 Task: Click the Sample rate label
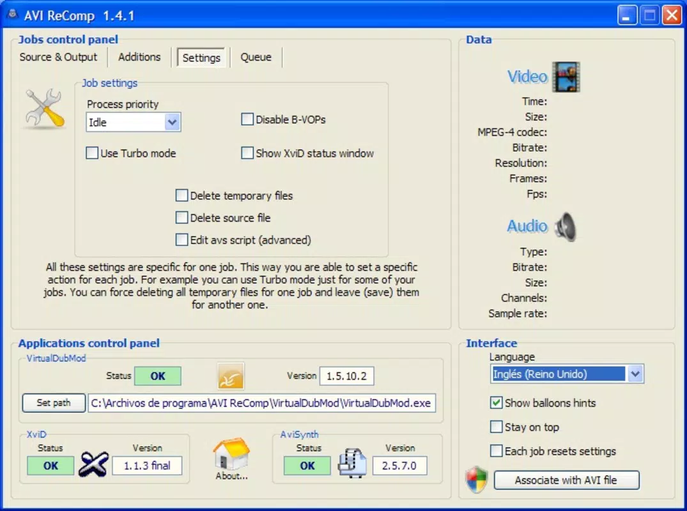pyautogui.click(x=518, y=314)
